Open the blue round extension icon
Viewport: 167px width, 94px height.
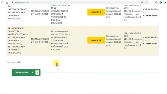pos(161,2)
